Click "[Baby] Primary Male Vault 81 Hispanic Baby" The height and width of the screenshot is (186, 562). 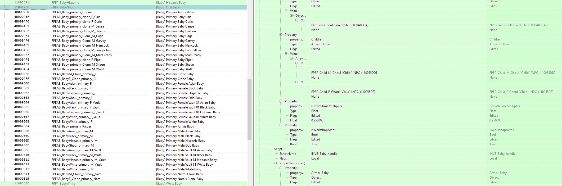coord(186,160)
